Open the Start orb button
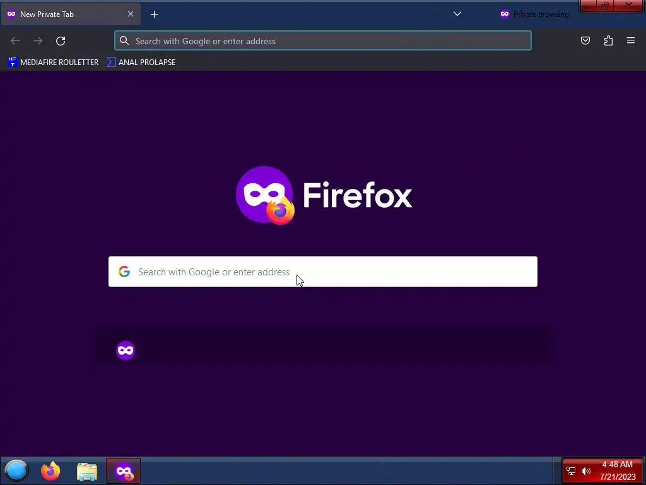 click(16, 470)
